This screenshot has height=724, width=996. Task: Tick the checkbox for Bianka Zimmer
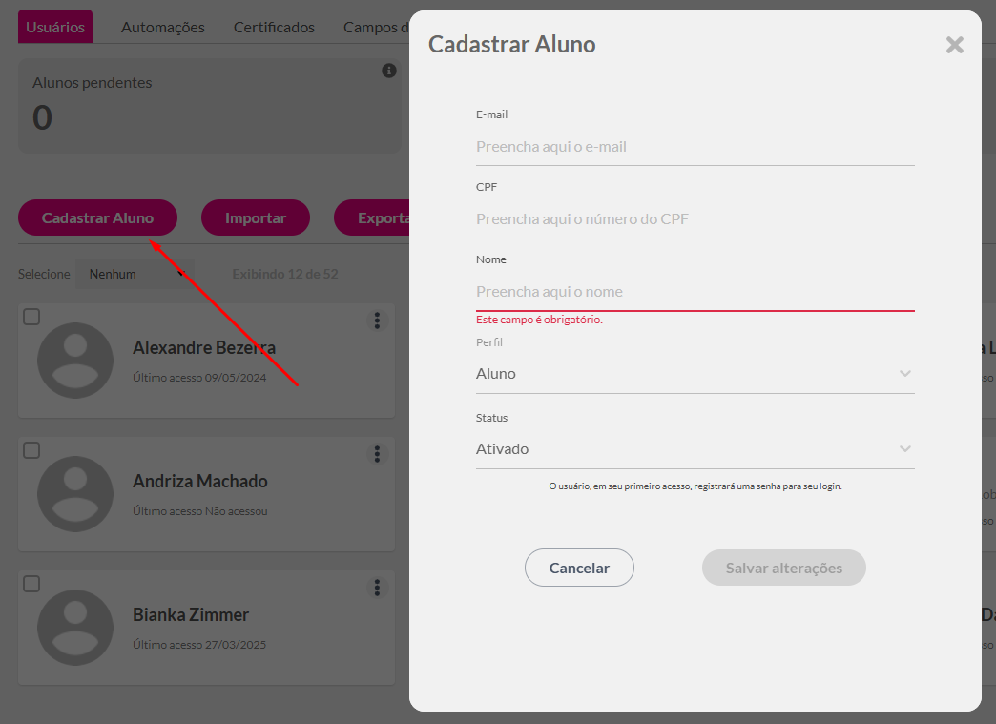coord(31,584)
